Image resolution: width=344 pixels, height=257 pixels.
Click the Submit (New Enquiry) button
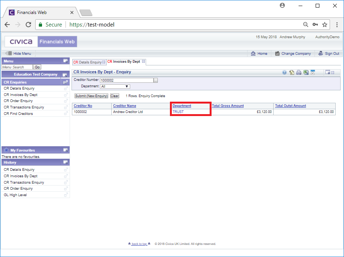coord(91,96)
